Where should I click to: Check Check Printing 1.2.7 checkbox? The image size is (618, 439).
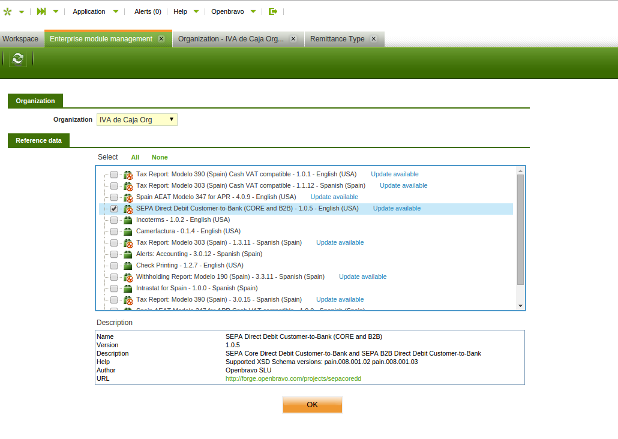pos(114,266)
